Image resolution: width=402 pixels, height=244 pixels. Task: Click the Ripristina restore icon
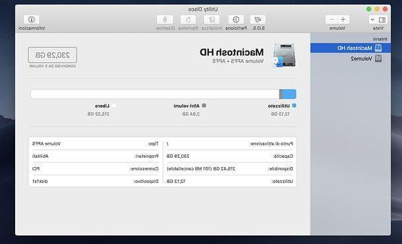(x=188, y=20)
